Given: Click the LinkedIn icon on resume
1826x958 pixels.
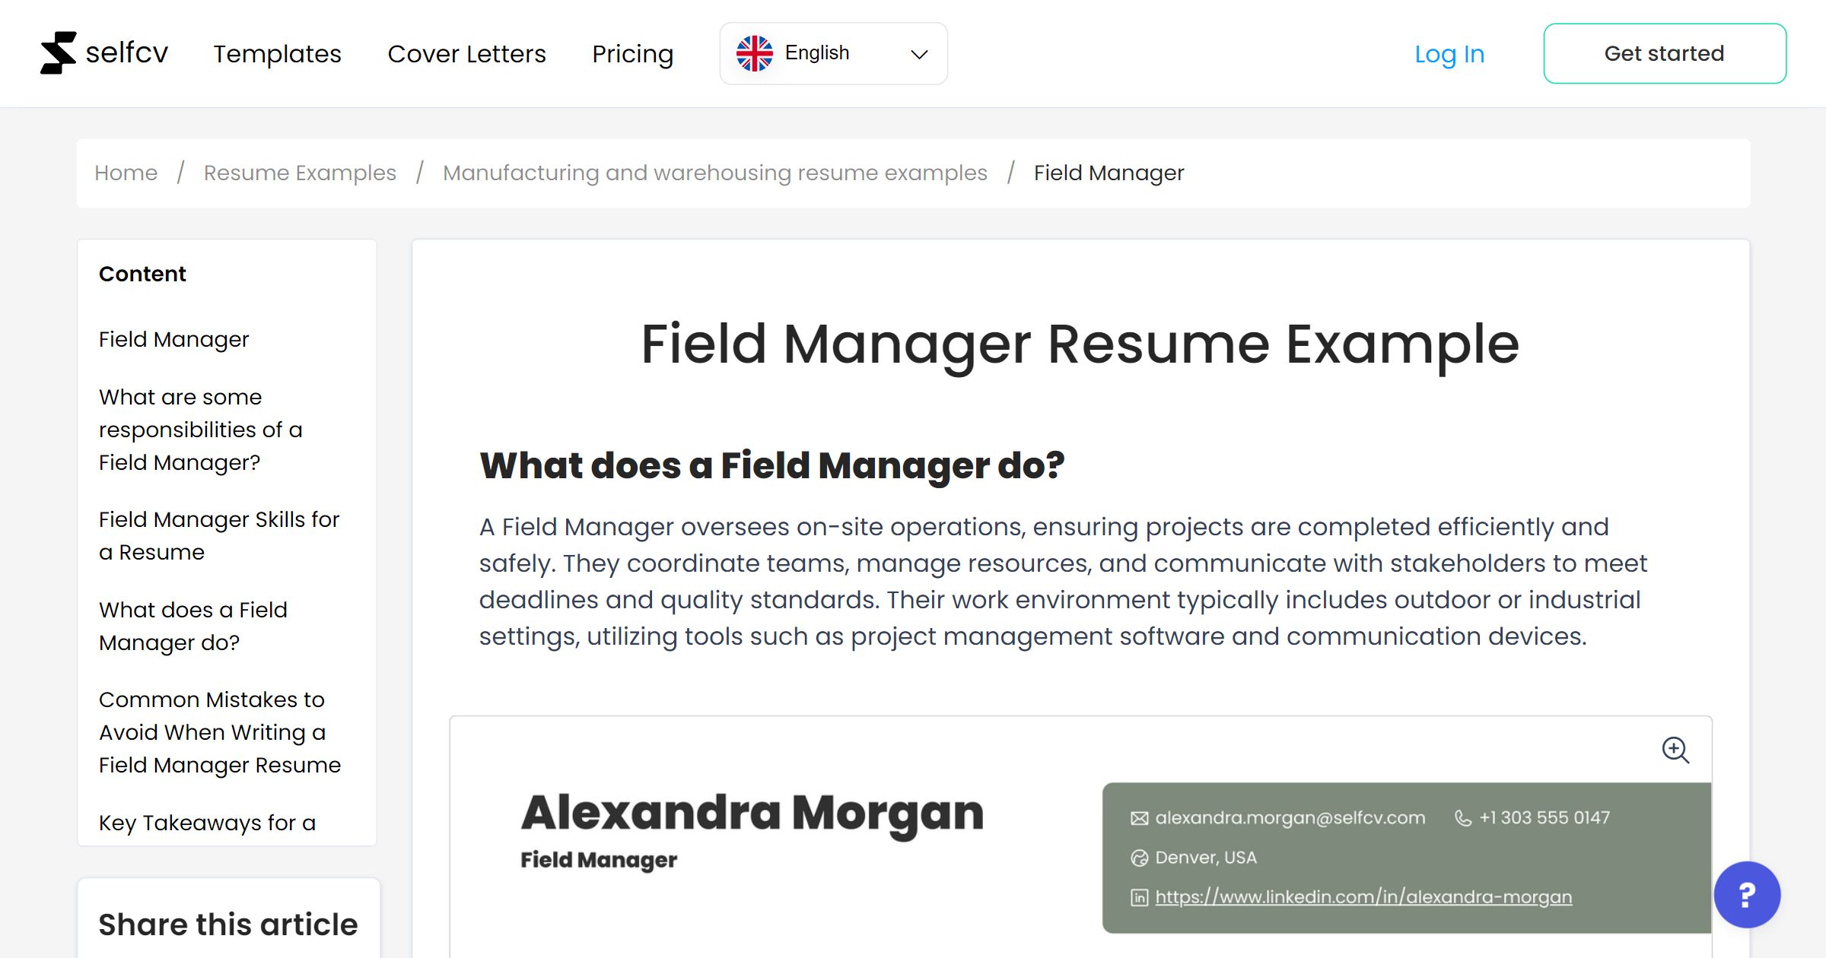Looking at the screenshot, I should click(1139, 897).
